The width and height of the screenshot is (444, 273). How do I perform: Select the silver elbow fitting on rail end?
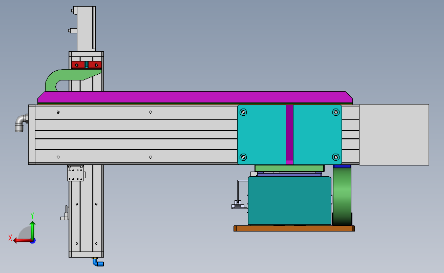pyautogui.click(x=21, y=123)
